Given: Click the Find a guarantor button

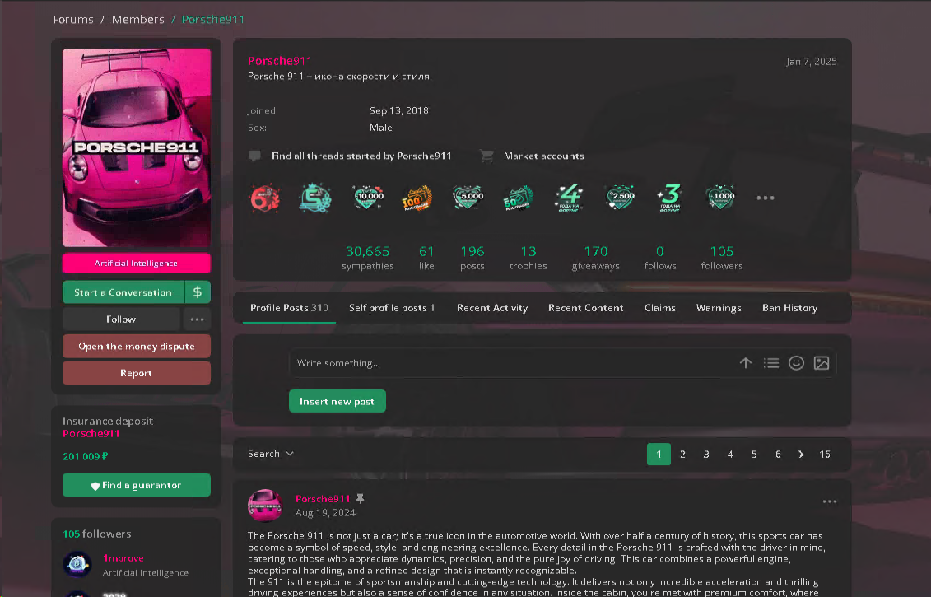Looking at the screenshot, I should (x=137, y=485).
